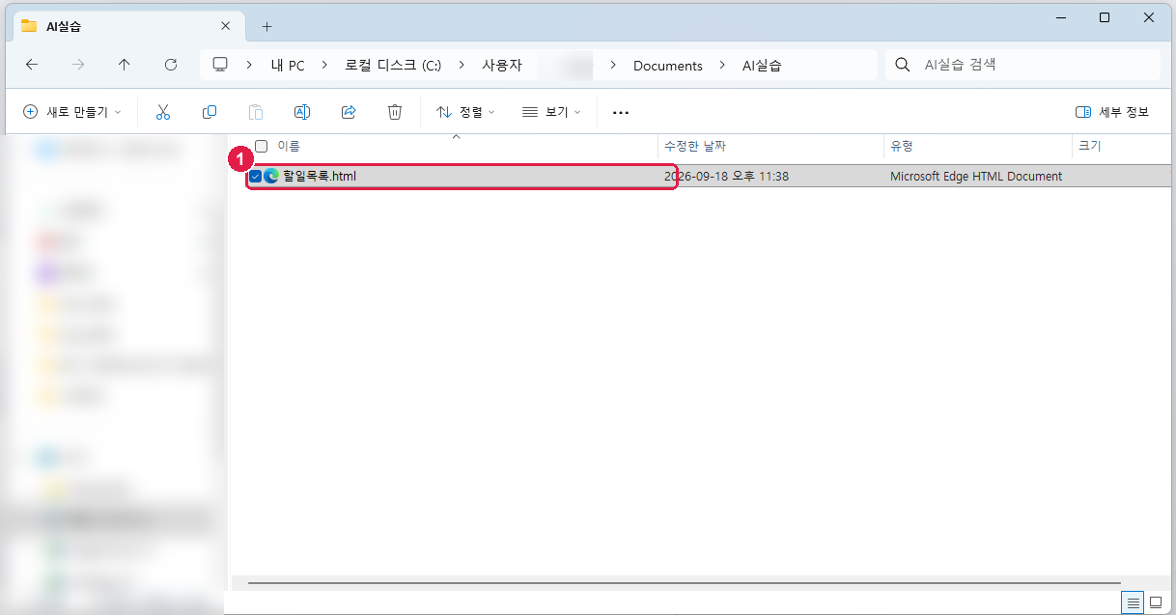Click 로컬 디스크 (C:) breadcrumb
This screenshot has height=615, width=1176.
coord(393,66)
